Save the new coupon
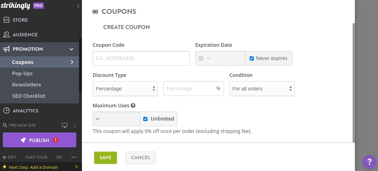Screen dimensions: 378x171 click(x=105, y=157)
